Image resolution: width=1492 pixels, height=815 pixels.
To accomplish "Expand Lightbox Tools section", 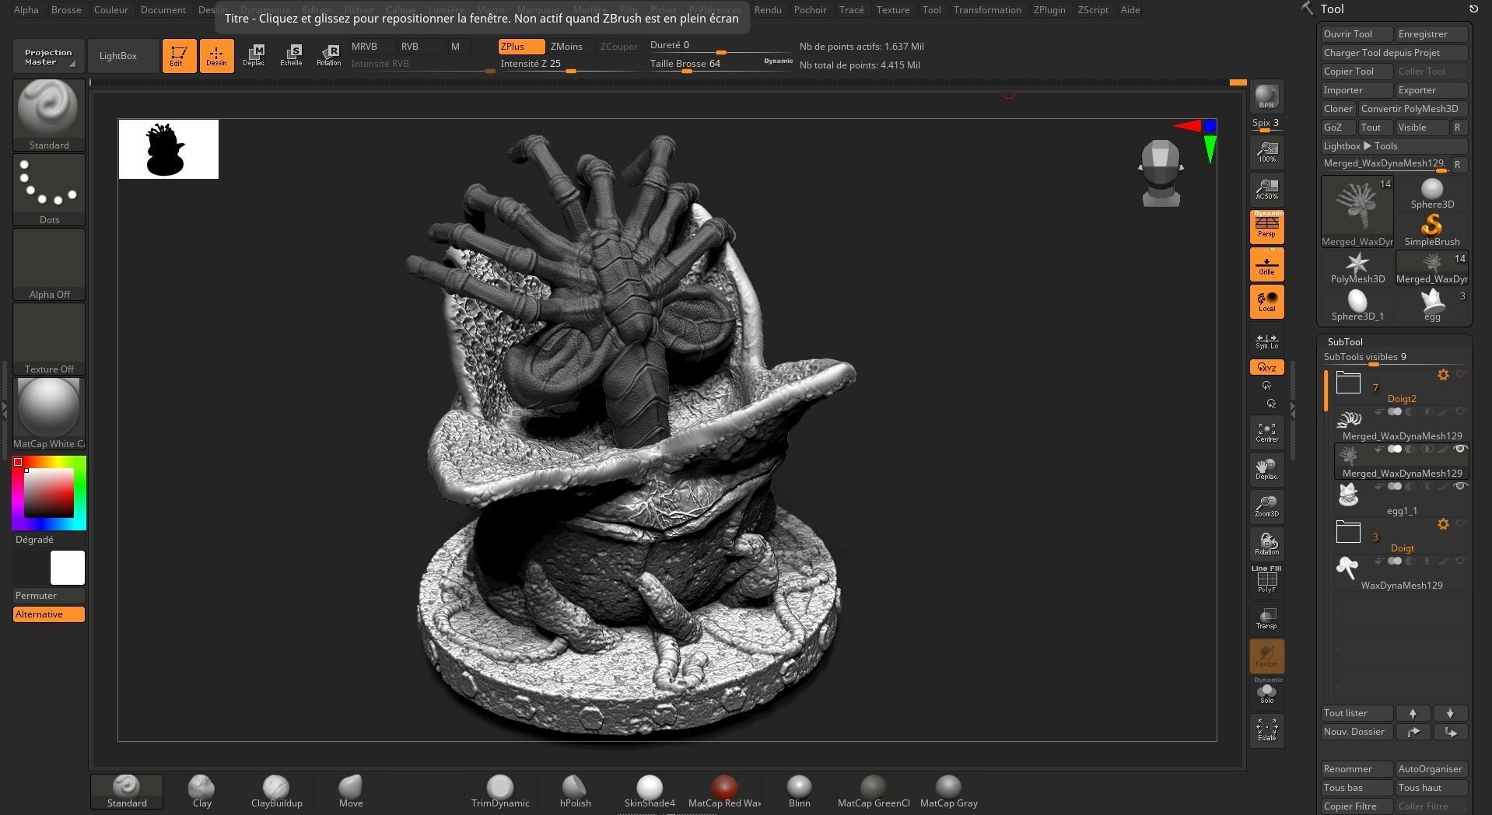I will [1394, 145].
